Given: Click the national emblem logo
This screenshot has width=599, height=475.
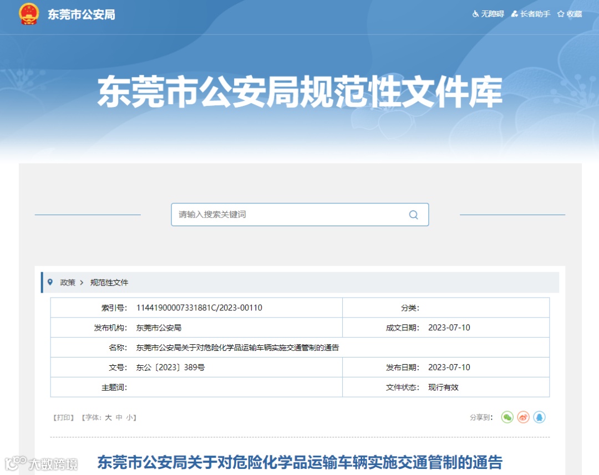Looking at the screenshot, I should point(29,14).
